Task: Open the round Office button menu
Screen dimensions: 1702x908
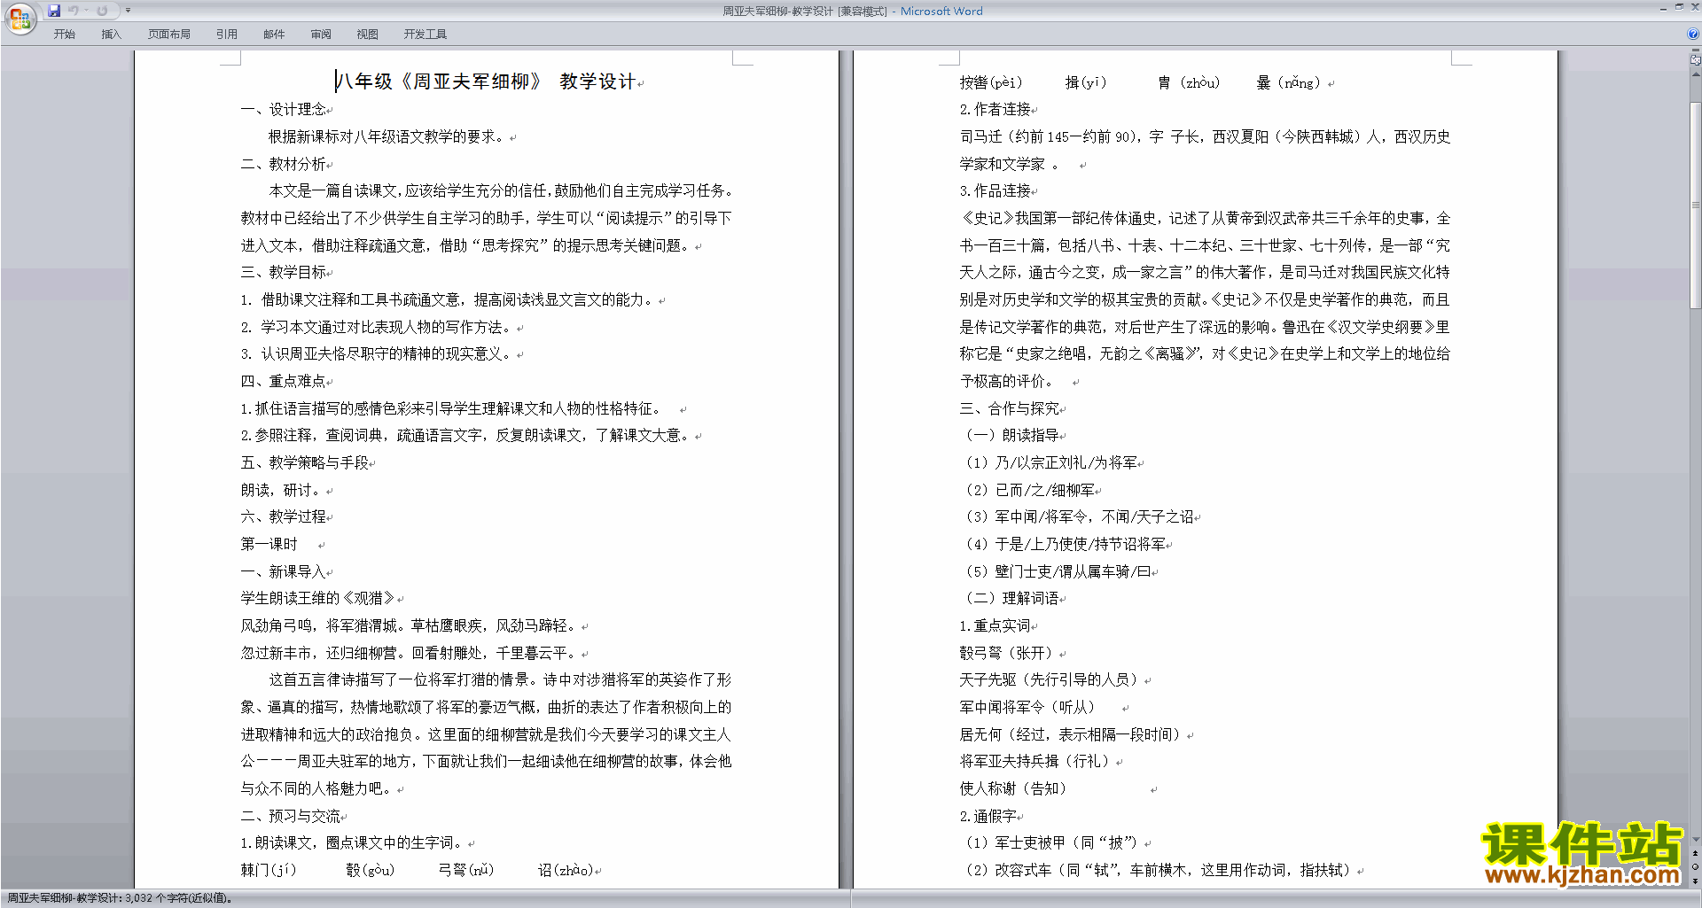Action: (20, 18)
